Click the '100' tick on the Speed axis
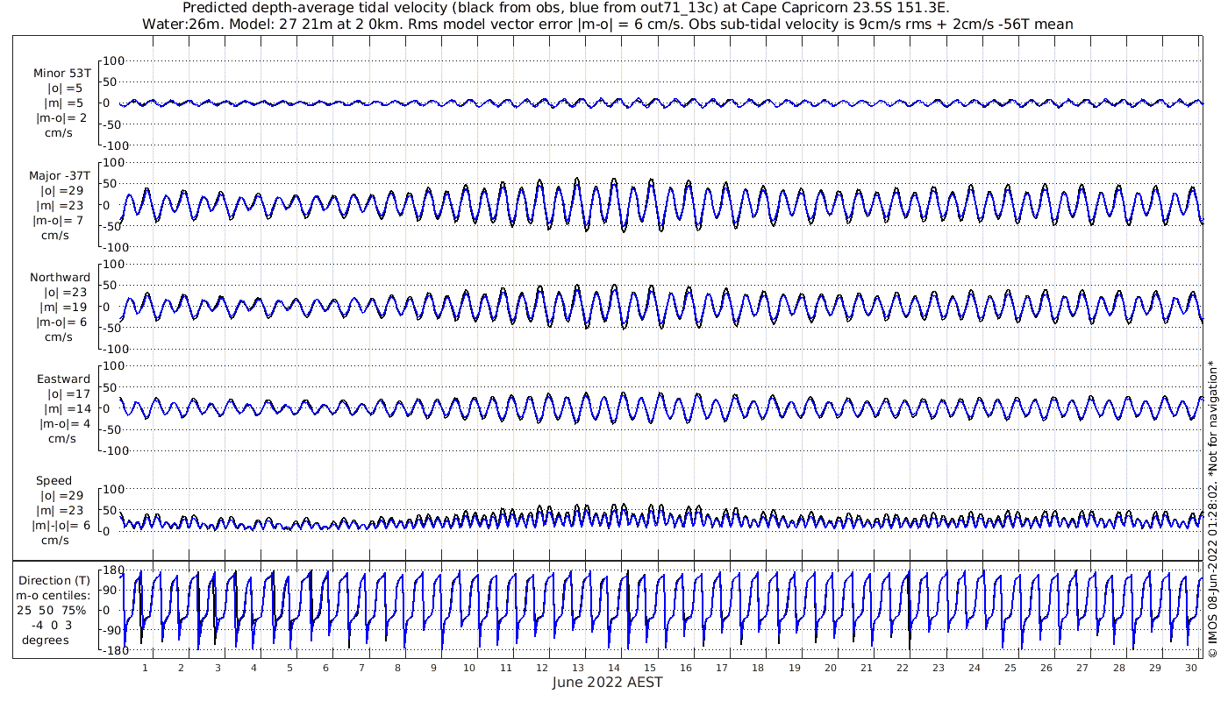The width and height of the screenshot is (1228, 701). pyautogui.click(x=116, y=488)
